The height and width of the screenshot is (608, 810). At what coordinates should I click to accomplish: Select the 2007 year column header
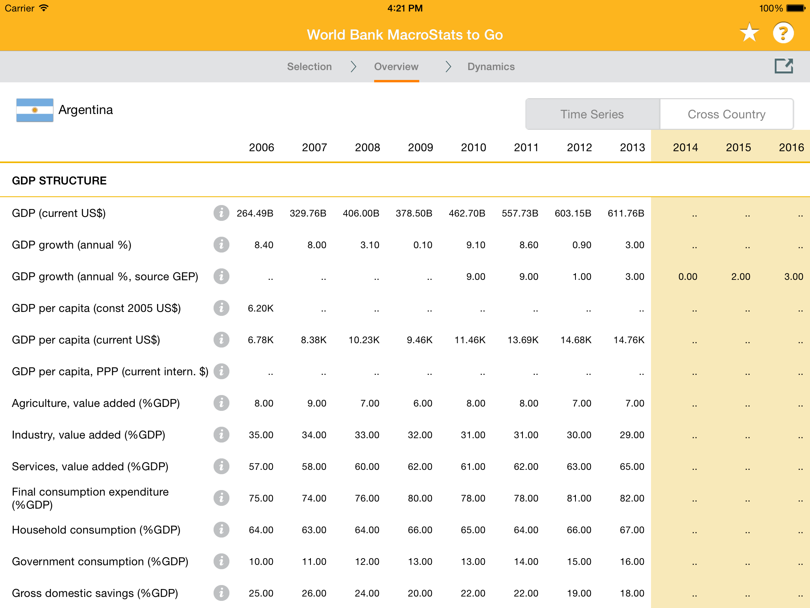coord(314,147)
